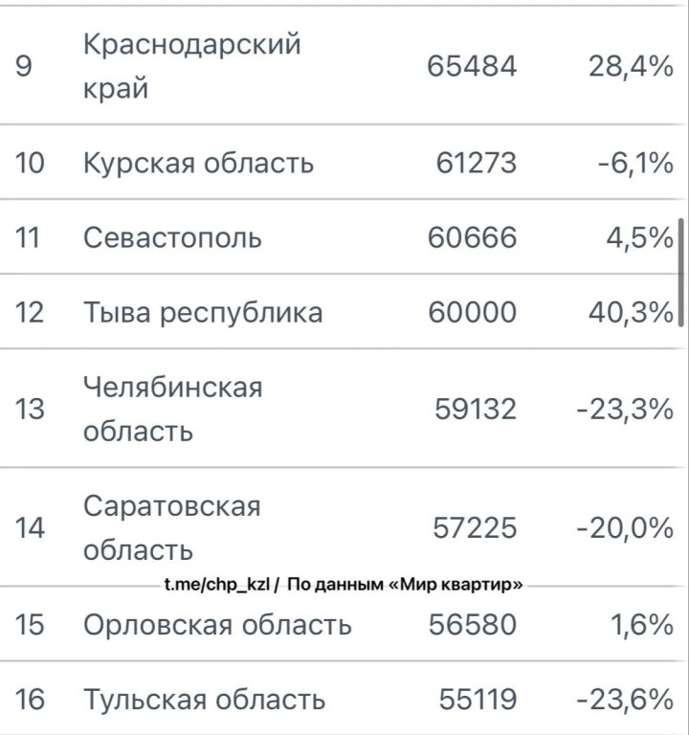Select the Курская область row name
Viewport: 689px width, 735px height.
click(x=198, y=163)
